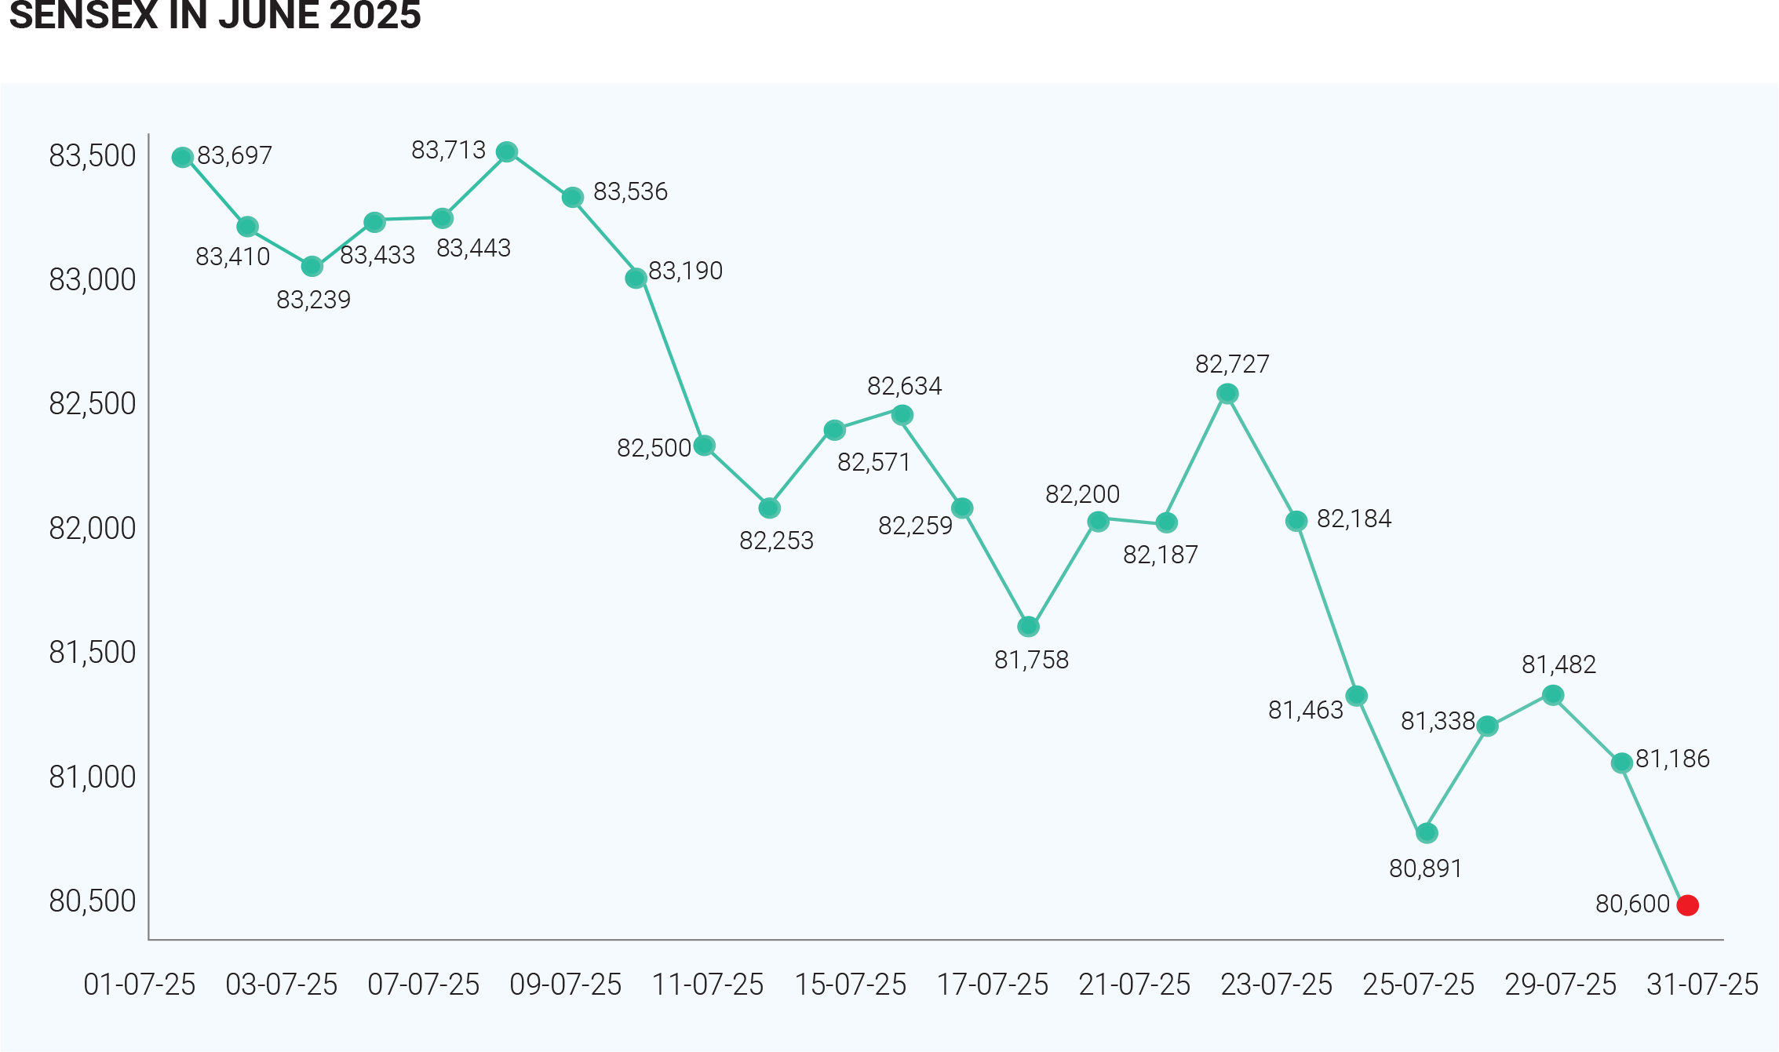Click the 15-07-25 date on x-axis

tap(851, 985)
